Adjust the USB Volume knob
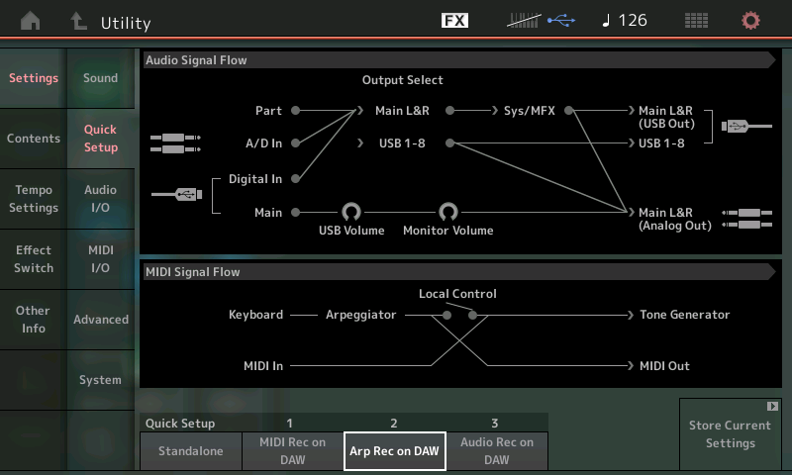The height and width of the screenshot is (475, 792). pos(351,212)
